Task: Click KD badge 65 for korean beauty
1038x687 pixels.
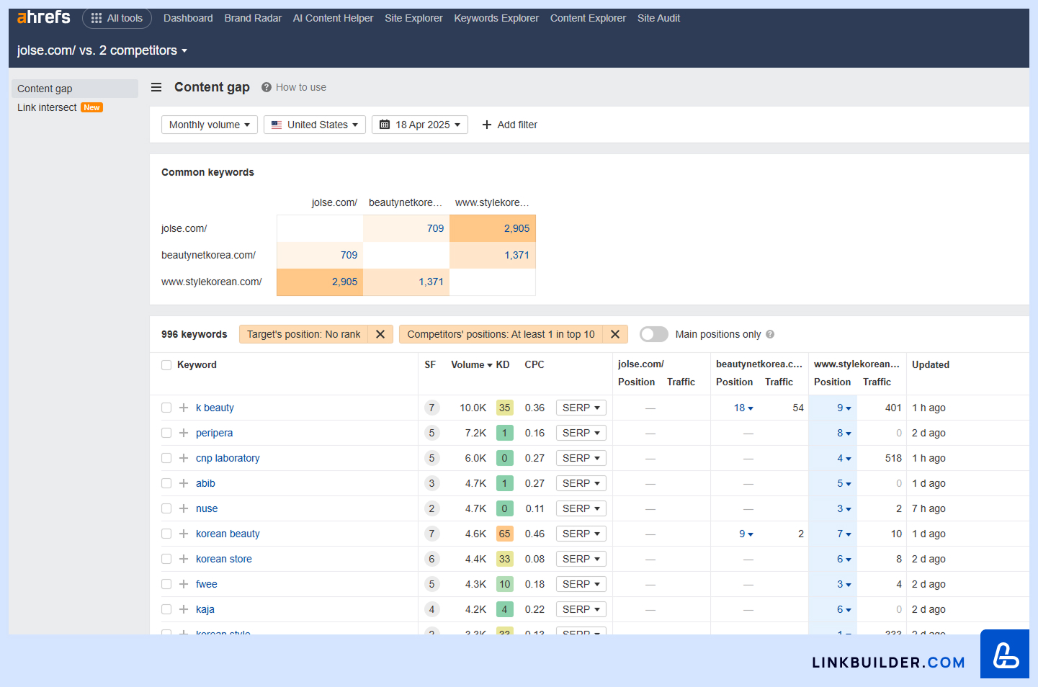Action: click(x=504, y=534)
